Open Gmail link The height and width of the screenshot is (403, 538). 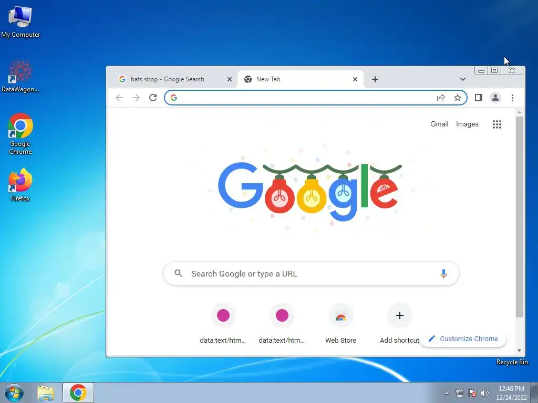pos(439,124)
